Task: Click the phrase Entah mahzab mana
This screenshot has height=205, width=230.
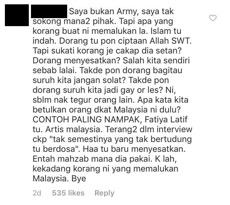Action: coord(73,159)
